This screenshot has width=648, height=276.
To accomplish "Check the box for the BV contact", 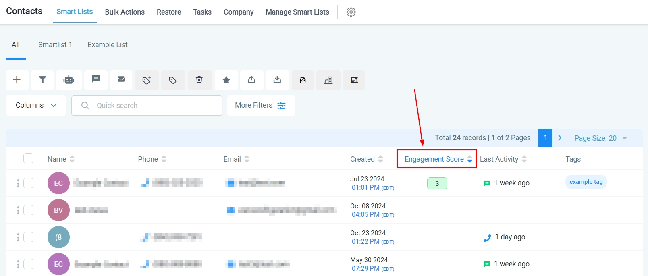I will 28,210.
